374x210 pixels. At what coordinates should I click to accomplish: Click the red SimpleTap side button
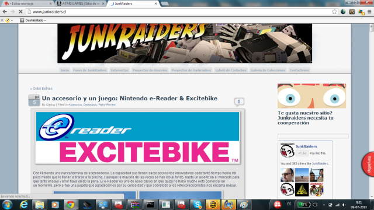[369, 164]
